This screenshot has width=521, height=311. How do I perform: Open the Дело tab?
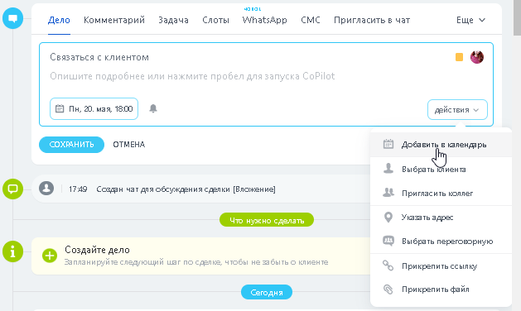click(59, 20)
